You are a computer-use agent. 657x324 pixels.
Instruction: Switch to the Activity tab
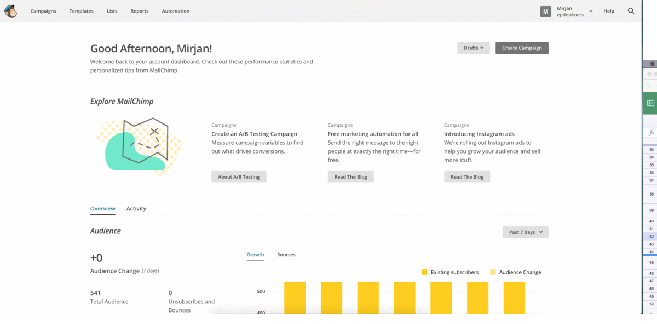tap(136, 209)
